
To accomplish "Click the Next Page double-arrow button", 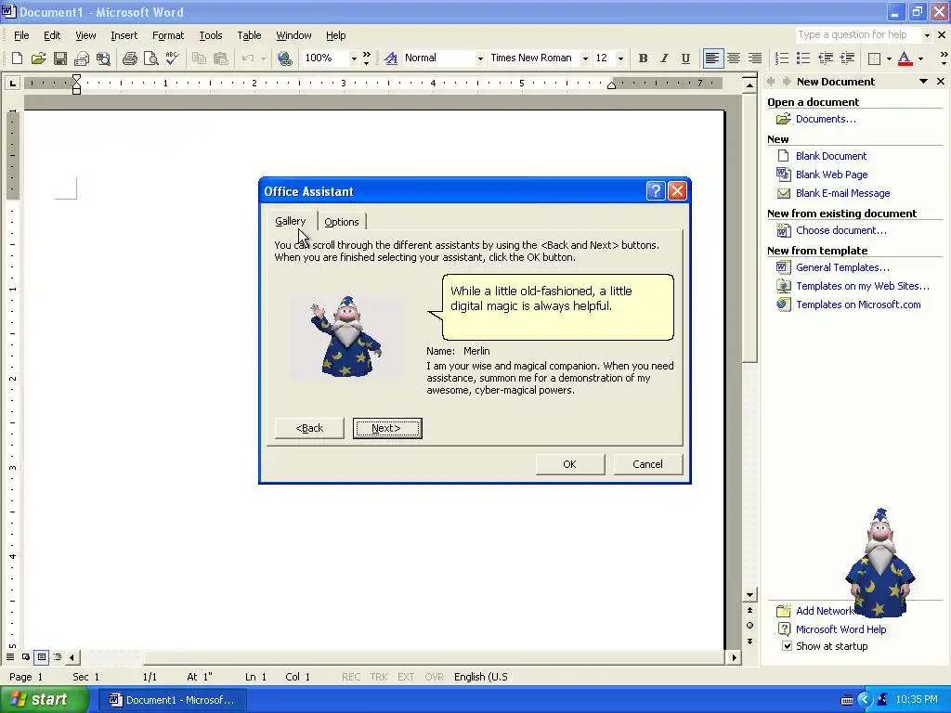I will pos(749,641).
